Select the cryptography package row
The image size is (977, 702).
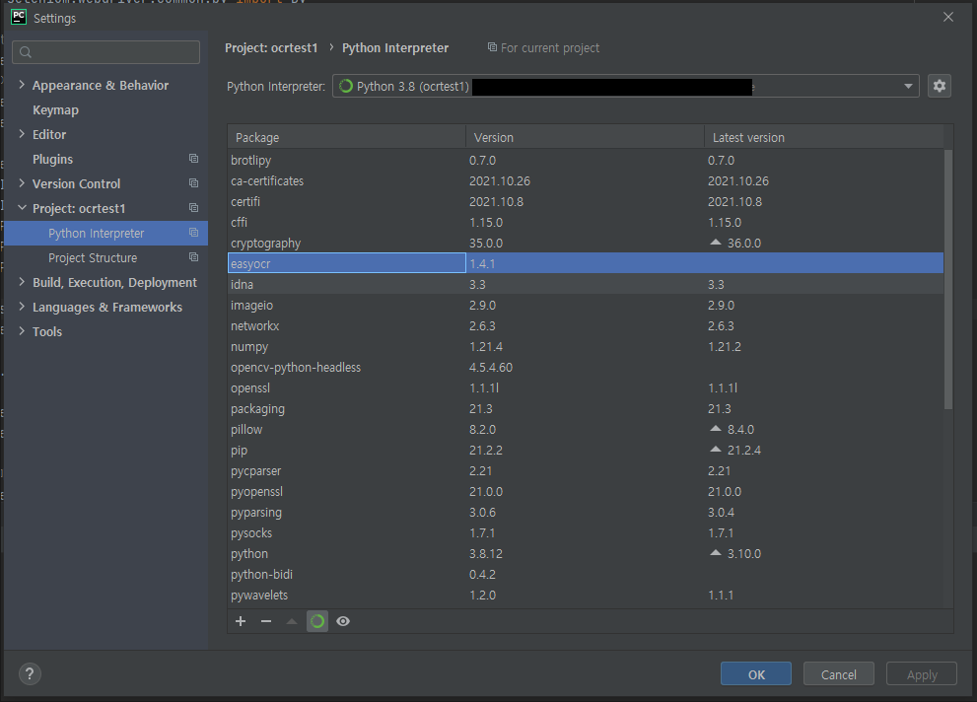pyautogui.click(x=586, y=243)
